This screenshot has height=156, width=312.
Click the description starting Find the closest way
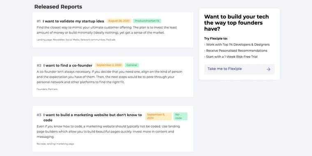pos(106,30)
